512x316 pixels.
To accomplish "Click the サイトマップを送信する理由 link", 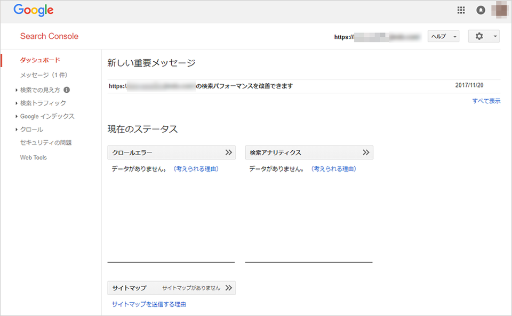I will [149, 304].
